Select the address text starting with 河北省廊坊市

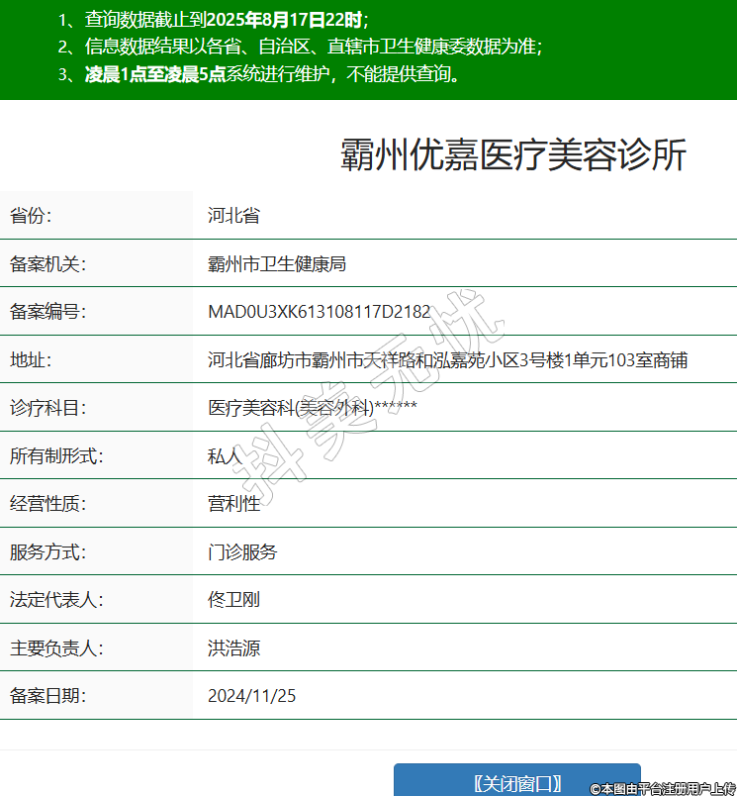click(x=447, y=360)
